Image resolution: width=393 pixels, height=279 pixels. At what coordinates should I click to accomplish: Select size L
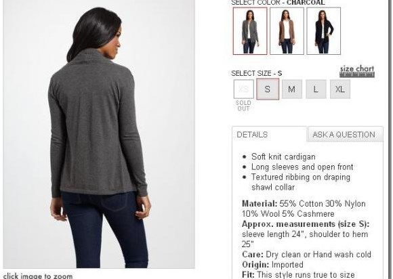[316, 89]
